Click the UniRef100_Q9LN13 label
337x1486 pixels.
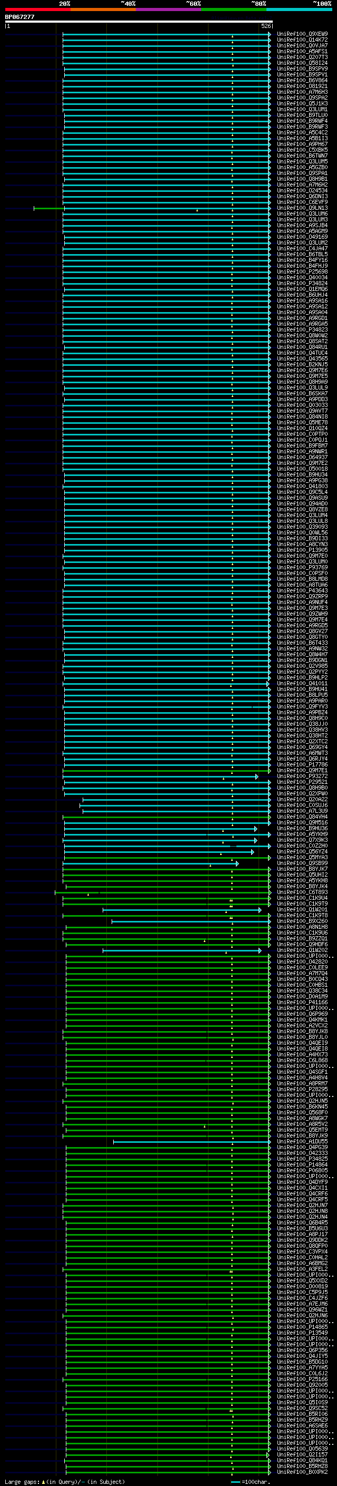click(x=302, y=208)
